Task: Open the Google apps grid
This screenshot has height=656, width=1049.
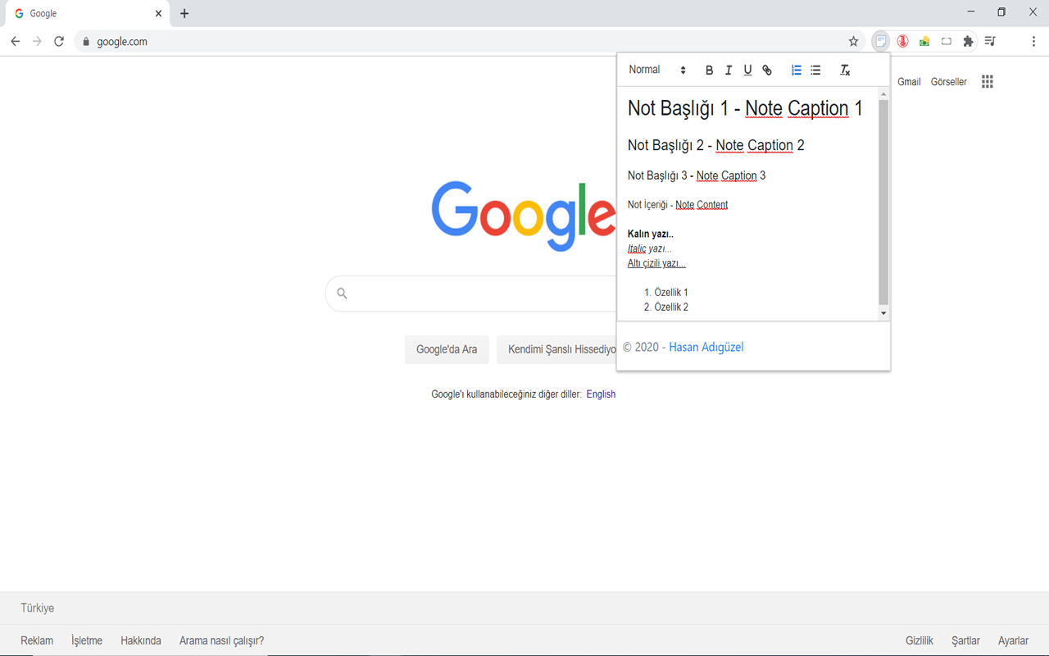Action: click(x=988, y=81)
